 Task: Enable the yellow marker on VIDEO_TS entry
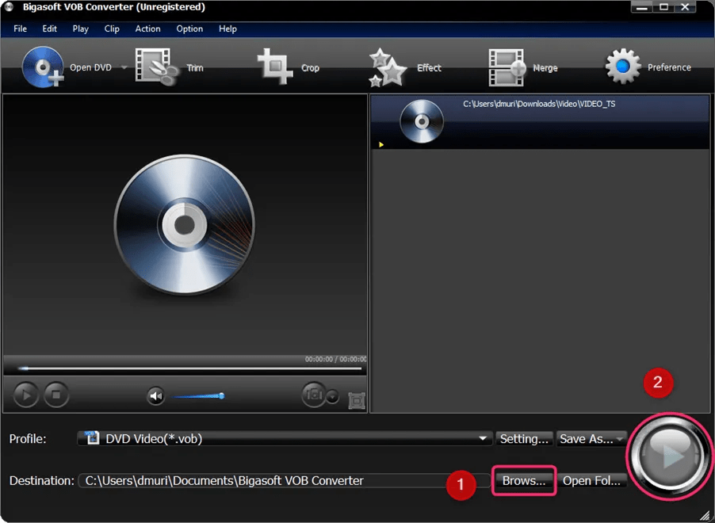[x=381, y=144]
